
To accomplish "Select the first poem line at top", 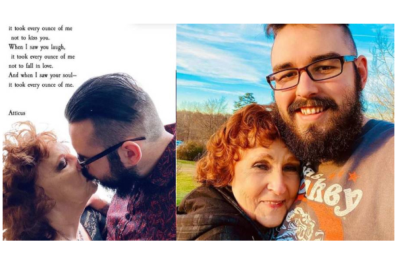I will pos(40,28).
